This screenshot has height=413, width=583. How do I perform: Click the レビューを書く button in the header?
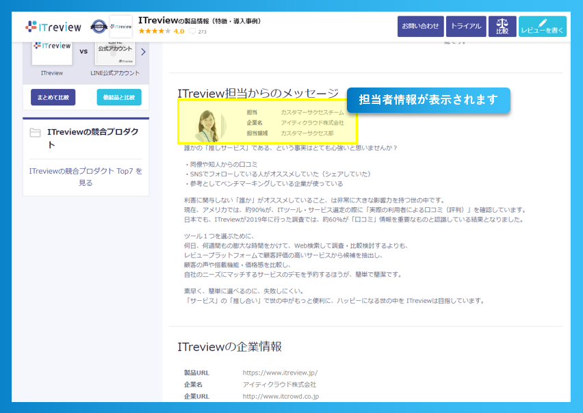(x=543, y=26)
